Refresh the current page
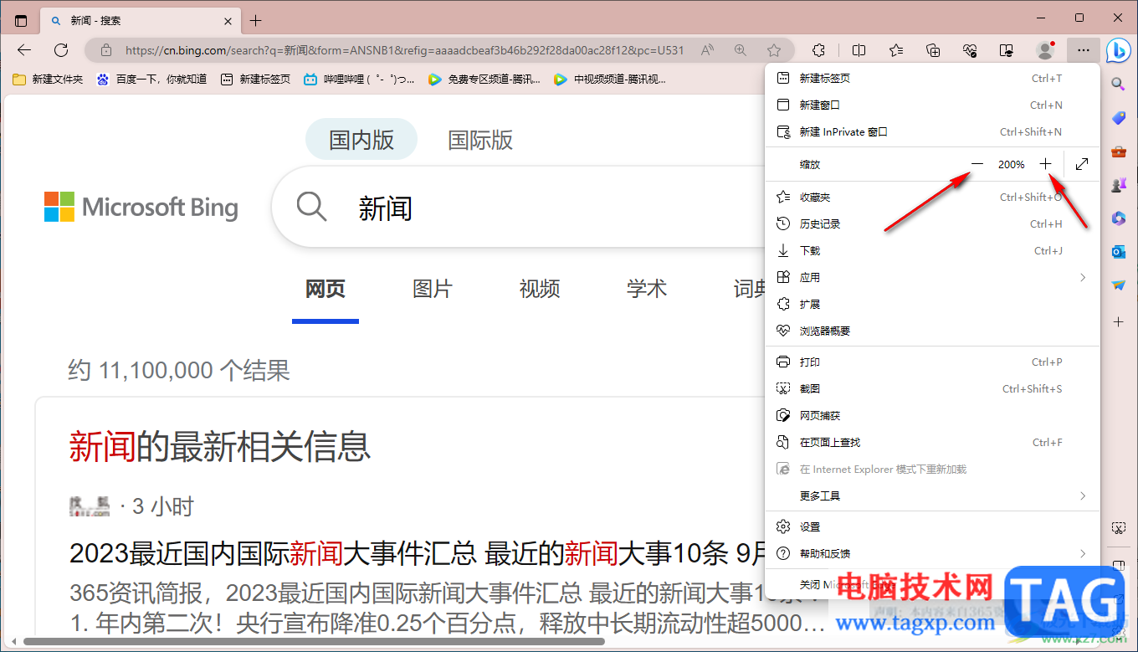The height and width of the screenshot is (652, 1138). click(61, 50)
